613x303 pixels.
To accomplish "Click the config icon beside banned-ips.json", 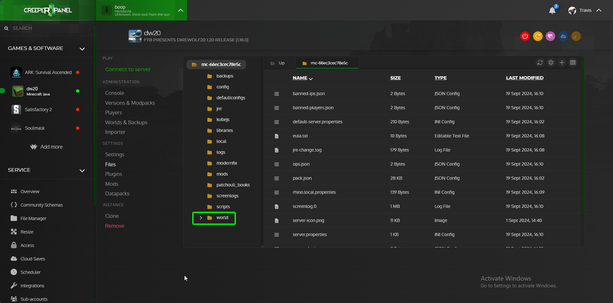I will point(277,94).
